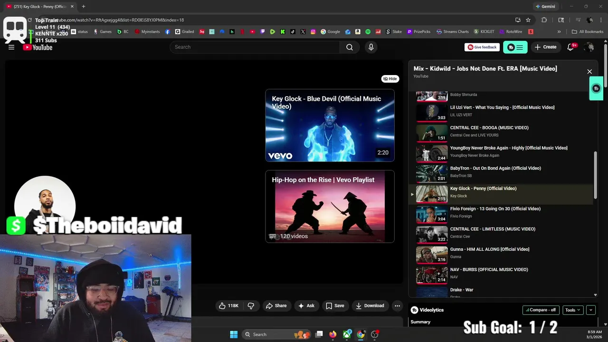This screenshot has height=342, width=608.
Task: Install app icon in address bar
Action: (x=518, y=20)
